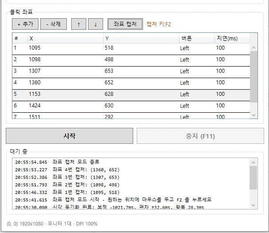
Task: Click the Left button cell in row 3
Action: 184,71
